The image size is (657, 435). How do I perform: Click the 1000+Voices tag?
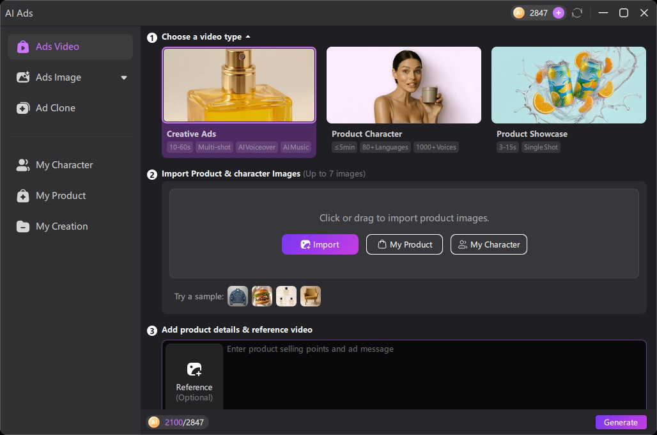436,147
